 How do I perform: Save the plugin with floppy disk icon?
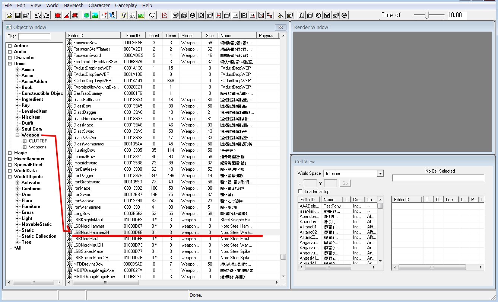18,15
